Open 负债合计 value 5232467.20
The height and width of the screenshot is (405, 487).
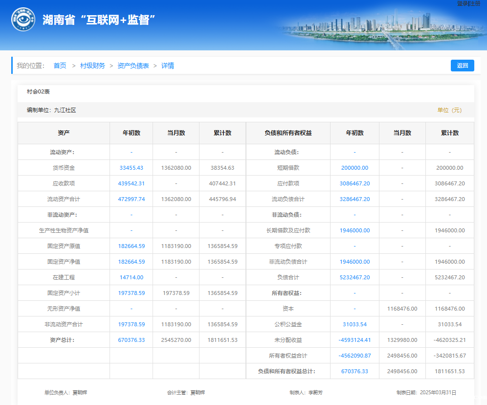[354, 277]
